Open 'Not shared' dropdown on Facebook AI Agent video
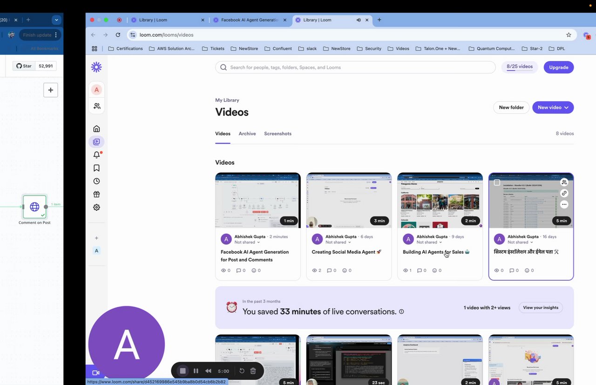The height and width of the screenshot is (385, 596). point(247,243)
